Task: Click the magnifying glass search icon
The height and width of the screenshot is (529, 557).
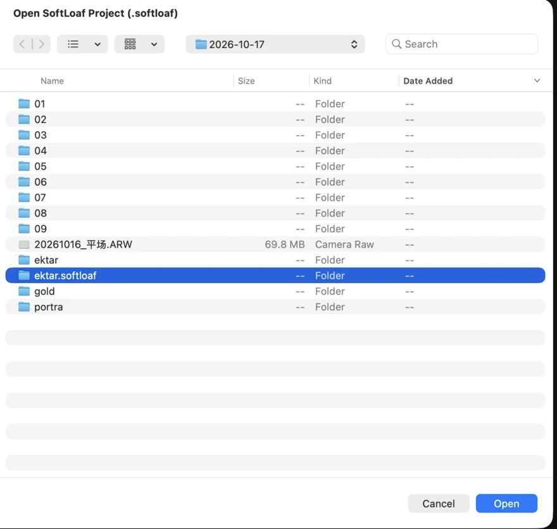Action: coord(396,44)
